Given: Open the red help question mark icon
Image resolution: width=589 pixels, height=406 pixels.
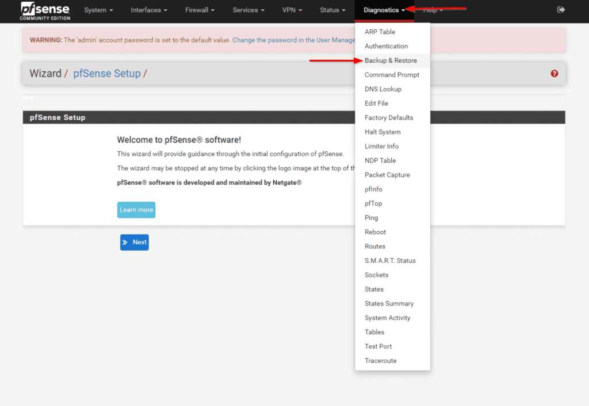Looking at the screenshot, I should [554, 74].
